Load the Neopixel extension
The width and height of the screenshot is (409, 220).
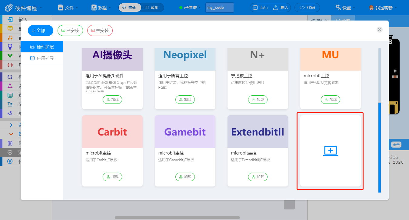[185, 100]
